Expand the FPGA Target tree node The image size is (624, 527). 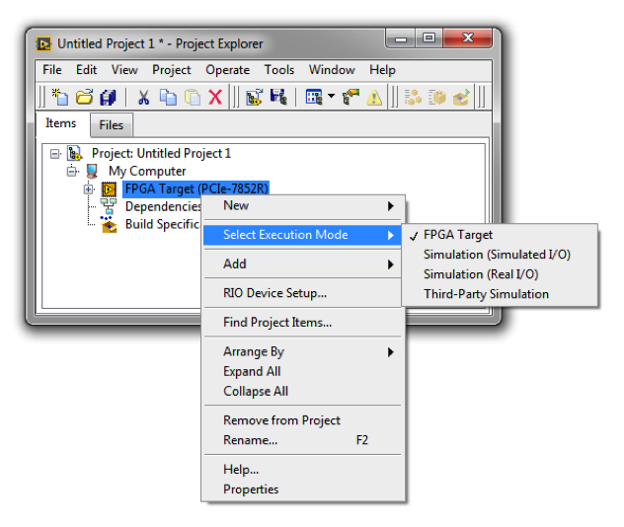[x=89, y=189]
